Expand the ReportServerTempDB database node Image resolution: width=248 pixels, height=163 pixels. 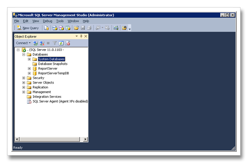(29, 73)
